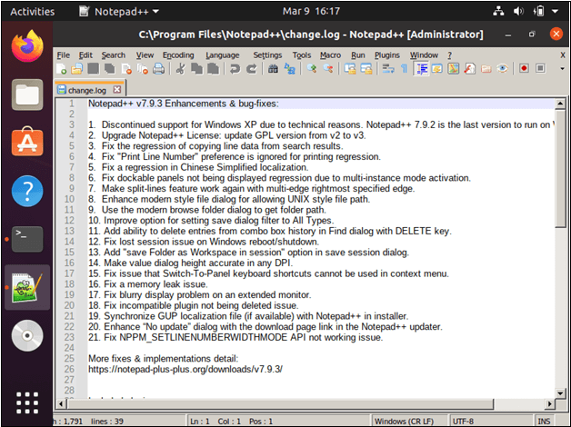
Task: Toggle word wrap toolbar button
Action: 388,69
